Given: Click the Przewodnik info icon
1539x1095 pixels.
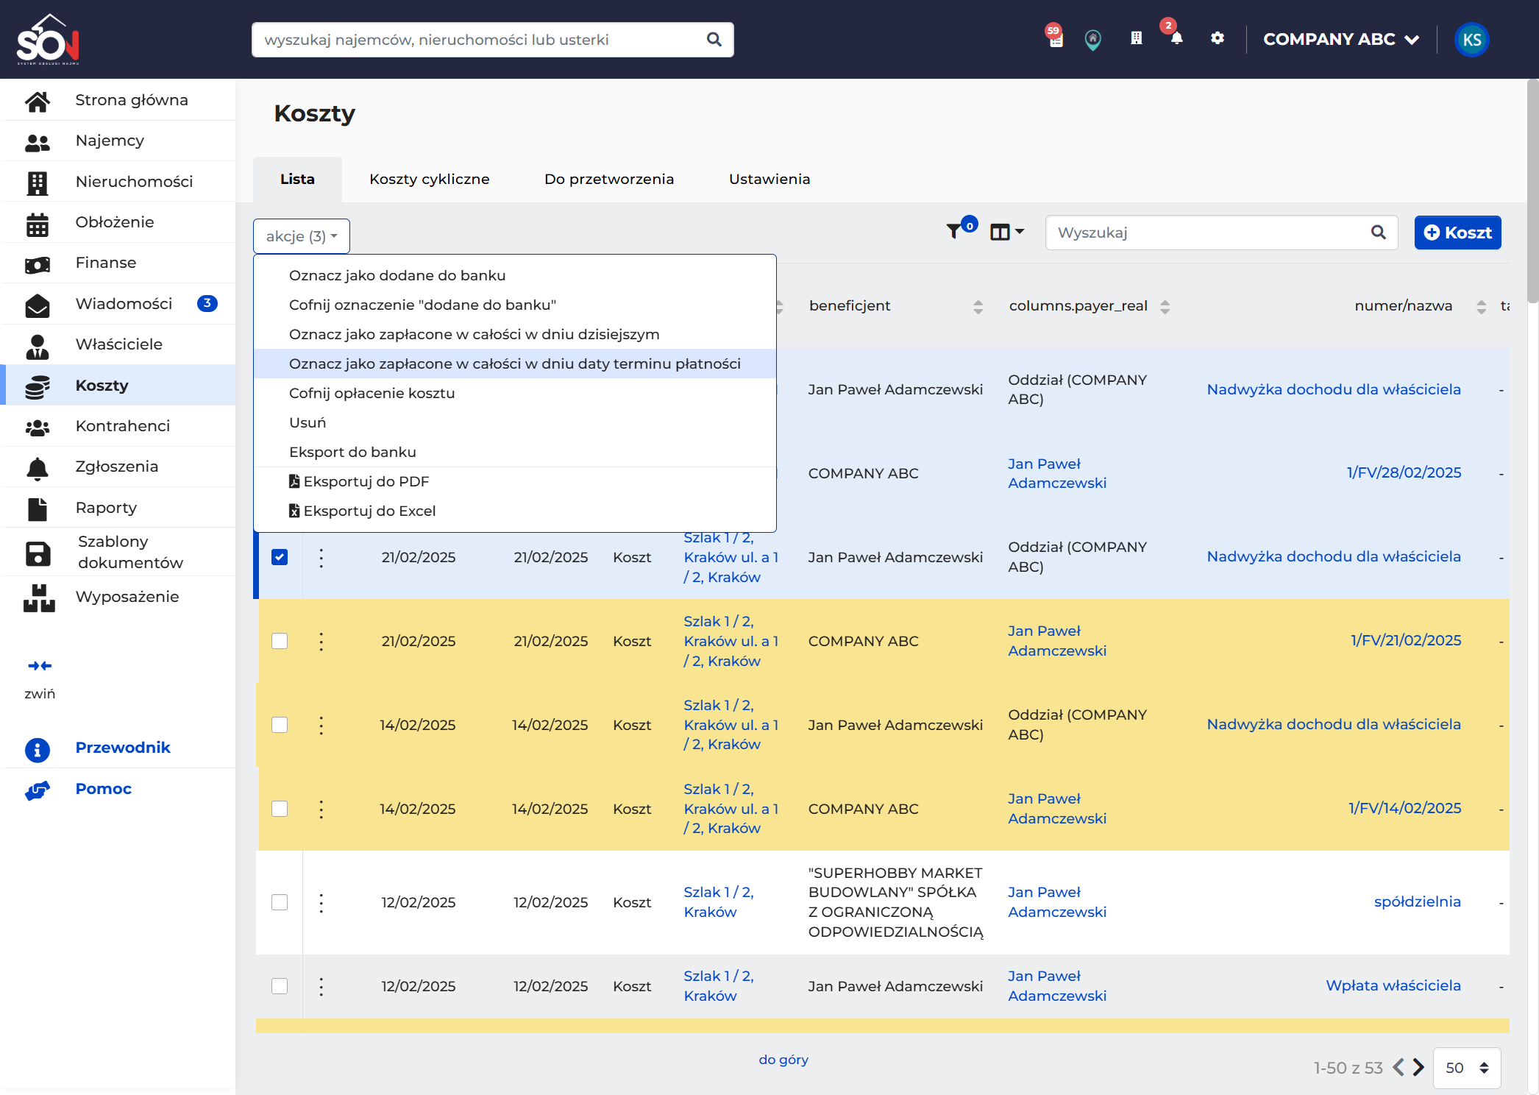Looking at the screenshot, I should click(x=38, y=749).
